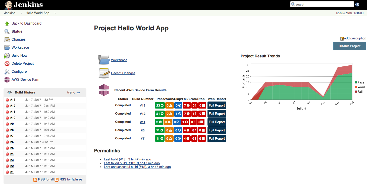This screenshot has height=188, width=367.
Task: Click the green pass badge for build #13 results
Action: click(x=160, y=106)
